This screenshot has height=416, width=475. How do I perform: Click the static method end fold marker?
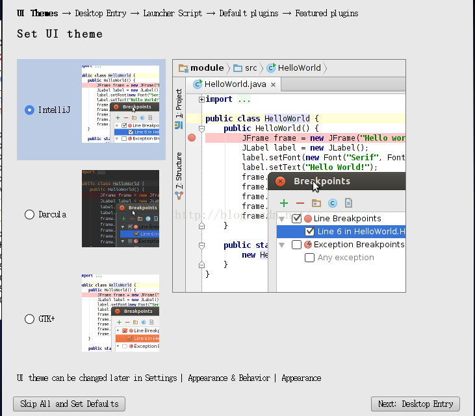201,265
